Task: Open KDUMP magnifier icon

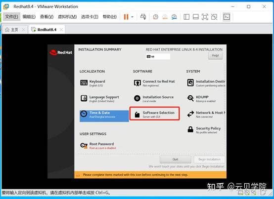Action: 190,98
